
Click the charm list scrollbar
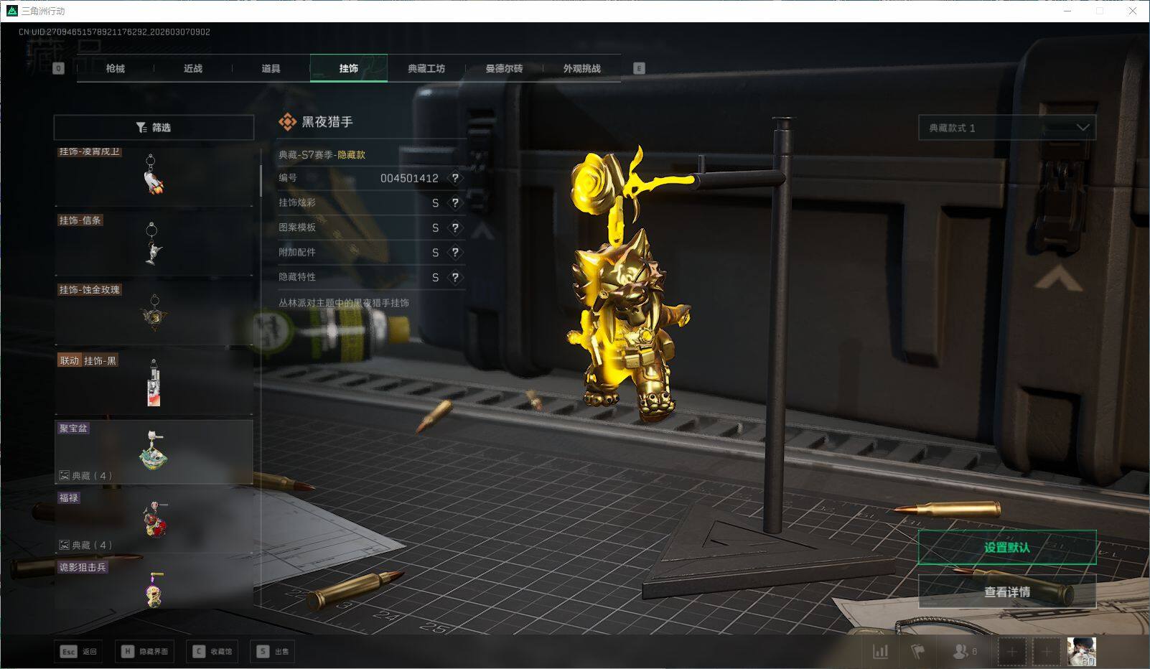(261, 172)
